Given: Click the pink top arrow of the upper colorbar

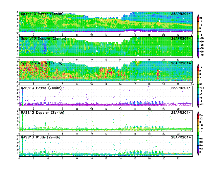Looking at the screenshot, I should (198, 16).
